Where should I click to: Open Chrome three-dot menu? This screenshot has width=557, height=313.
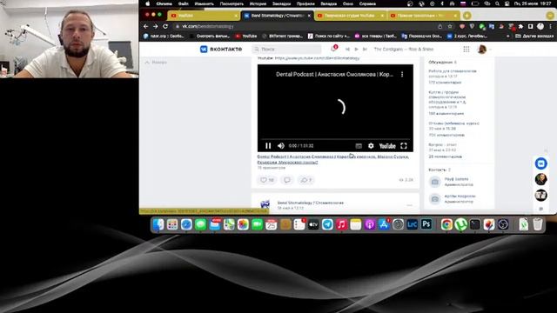coord(551,26)
